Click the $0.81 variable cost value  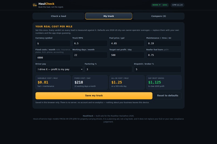[x=43, y=82]
